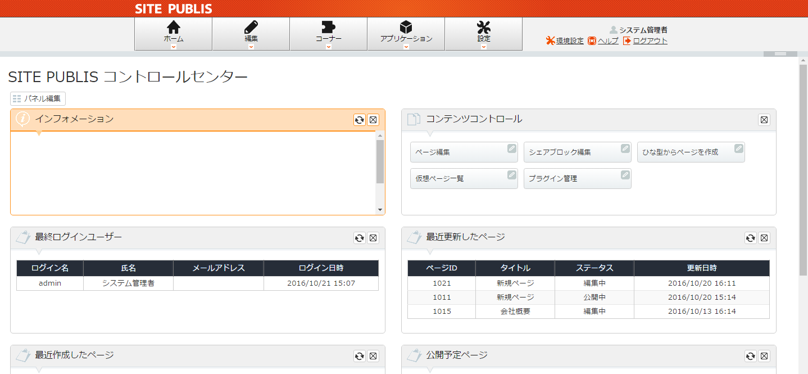The height and width of the screenshot is (374, 808).
Task: Open the 設定 tools menu
Action: click(484, 27)
